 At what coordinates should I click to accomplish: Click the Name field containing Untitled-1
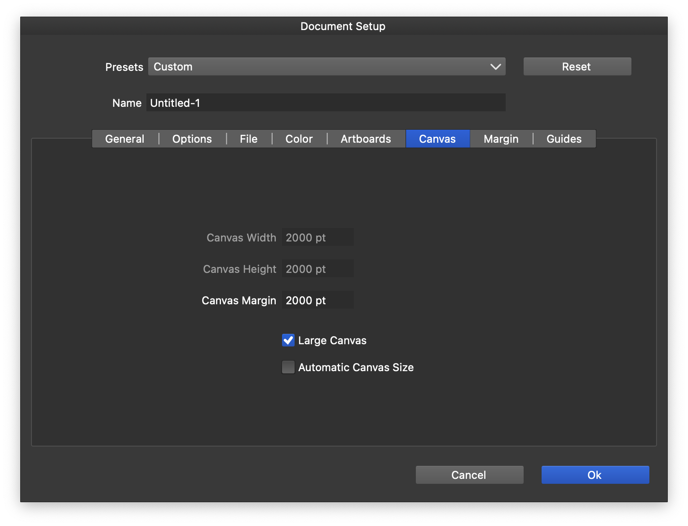326,103
